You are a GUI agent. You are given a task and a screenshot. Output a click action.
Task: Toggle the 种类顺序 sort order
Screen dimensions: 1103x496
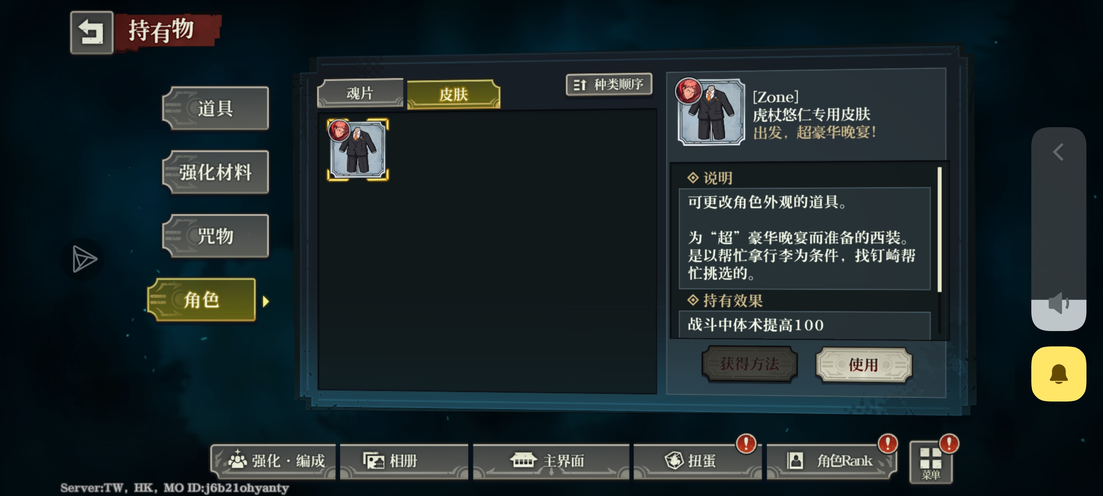609,85
